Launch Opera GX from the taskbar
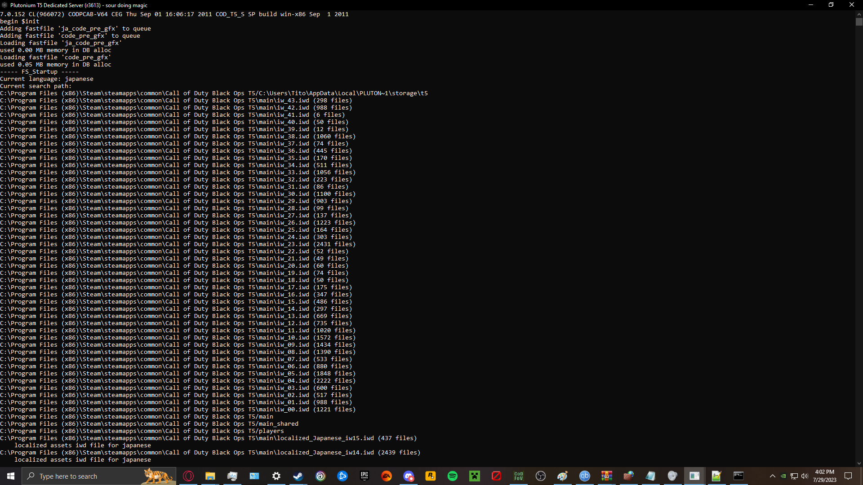The height and width of the screenshot is (485, 863). 188,476
